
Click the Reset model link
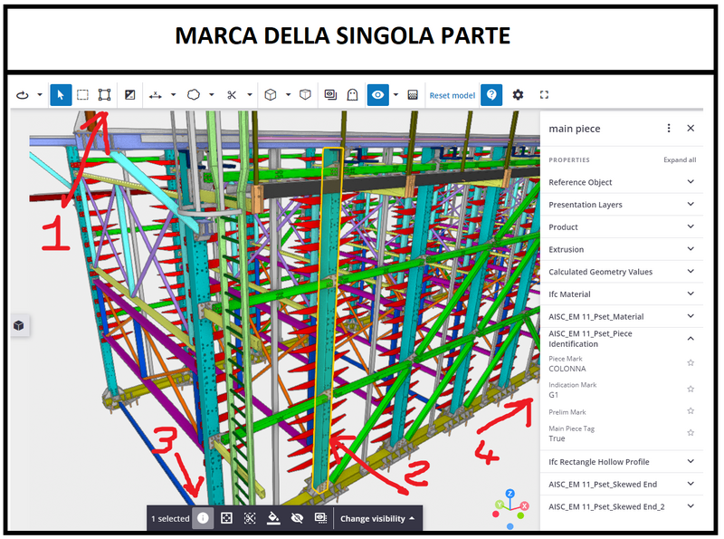coord(452,95)
